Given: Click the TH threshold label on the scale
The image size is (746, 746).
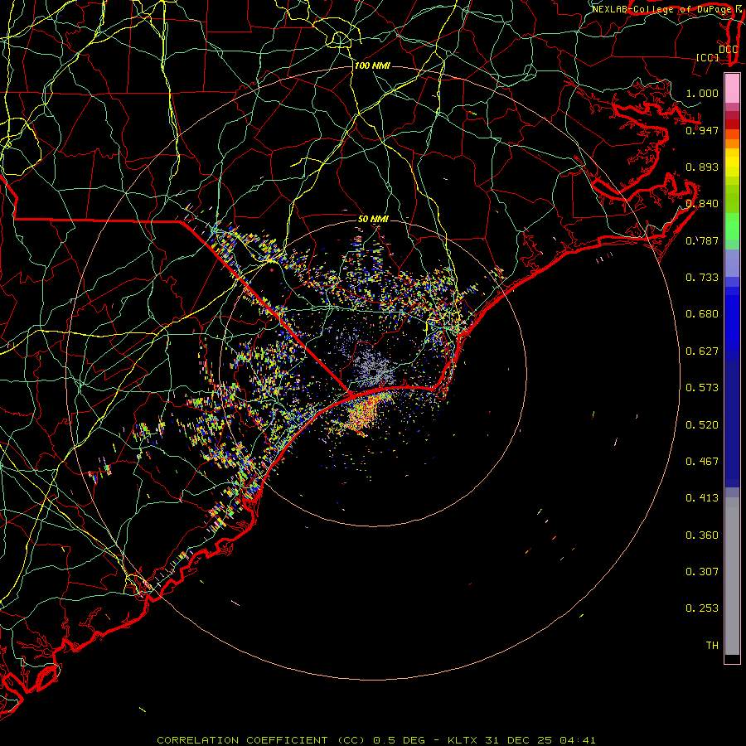Looking at the screenshot, I should coord(712,645).
